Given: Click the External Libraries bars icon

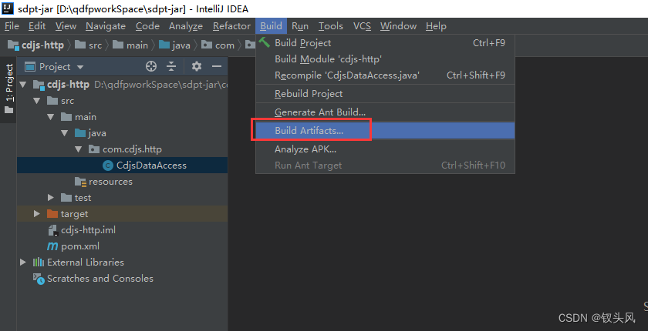Looking at the screenshot, I should coord(39,262).
